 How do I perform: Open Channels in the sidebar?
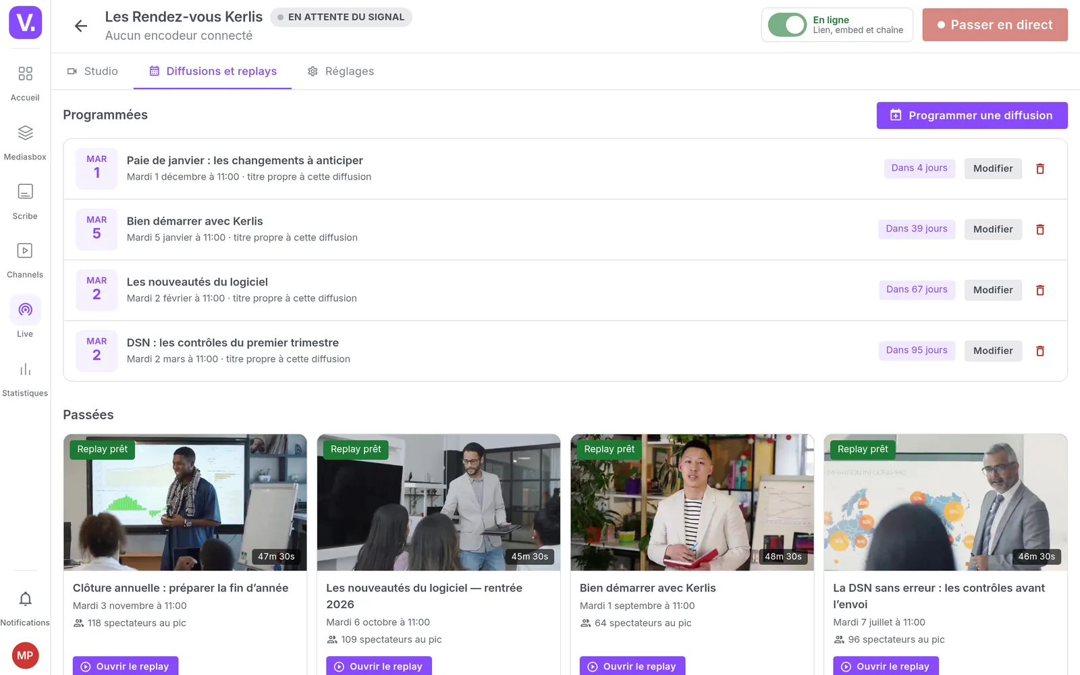pyautogui.click(x=25, y=261)
